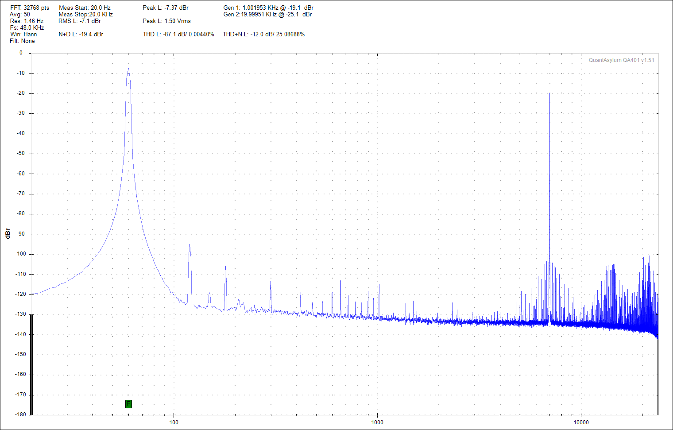Image resolution: width=673 pixels, height=430 pixels.
Task: Select the -180 Y-axis tick label
Action: (x=21, y=415)
